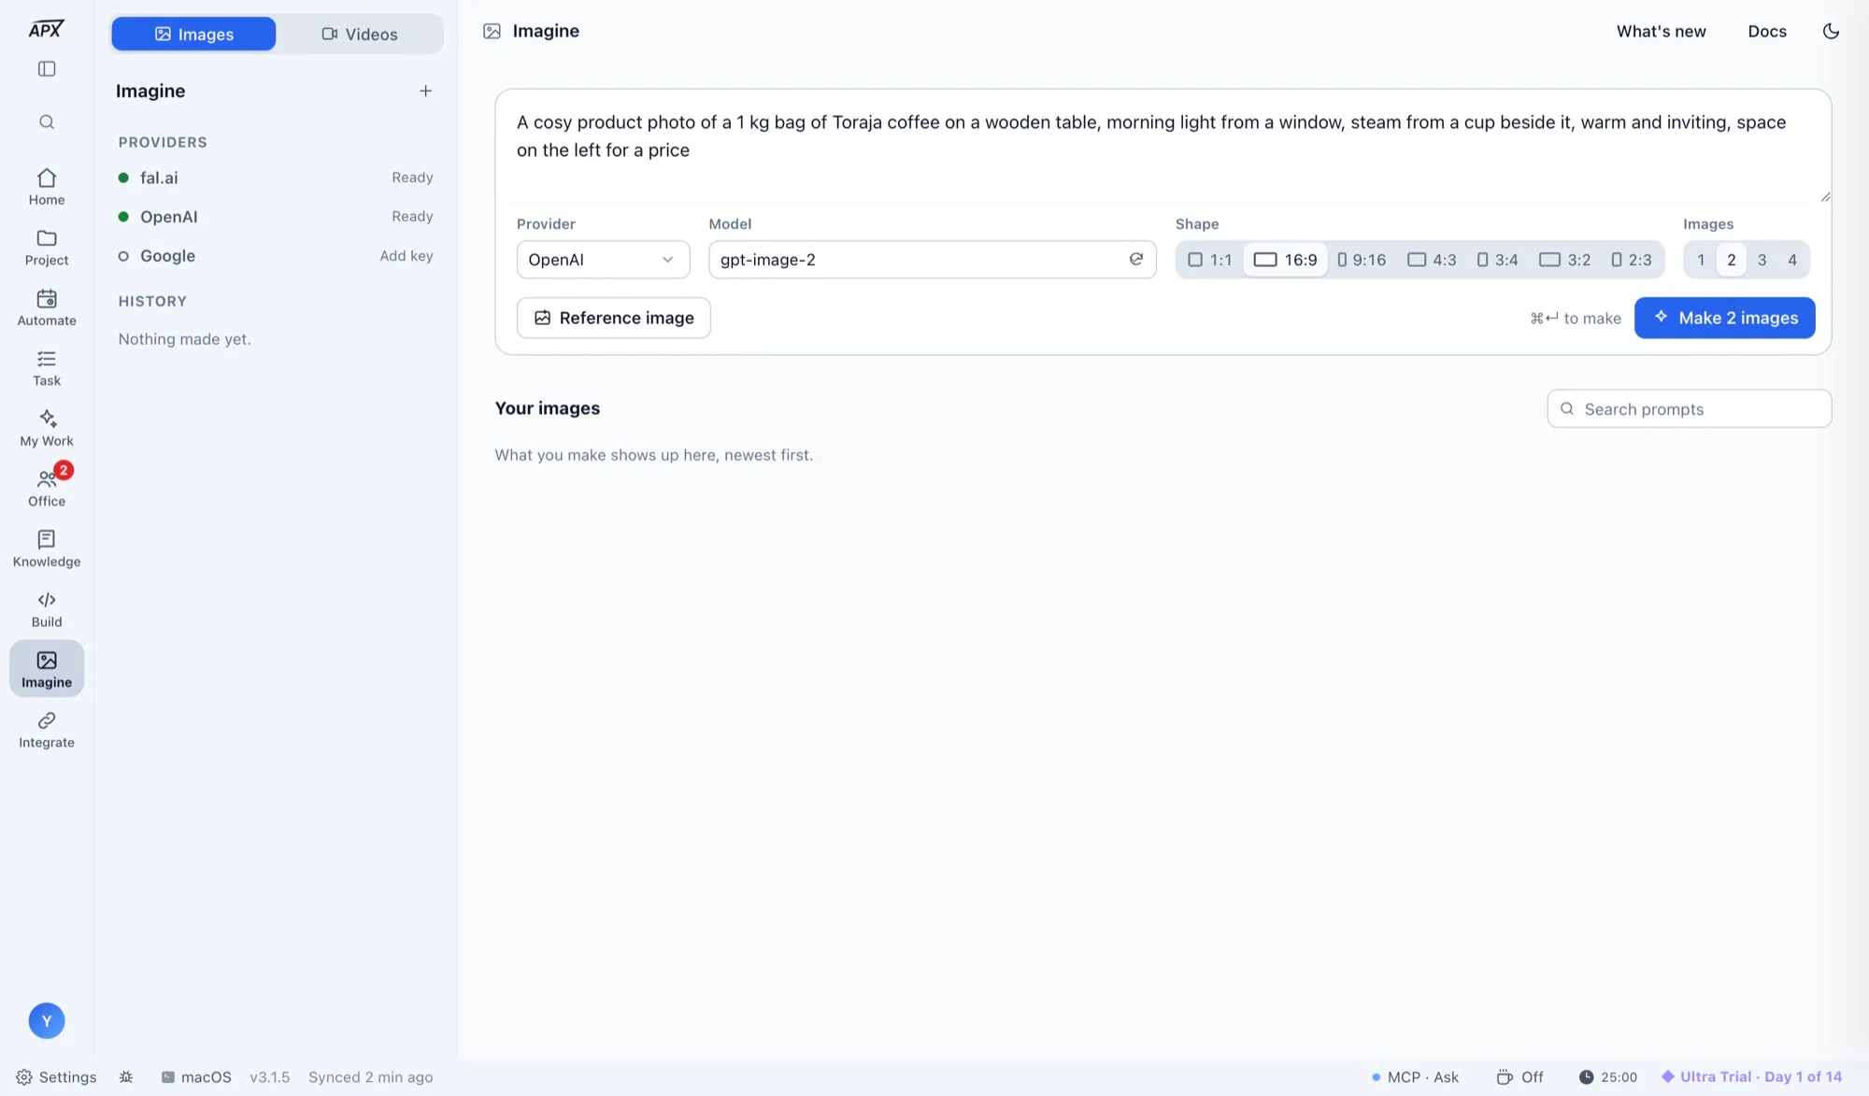Select the fal.ai provider row

click(x=275, y=178)
